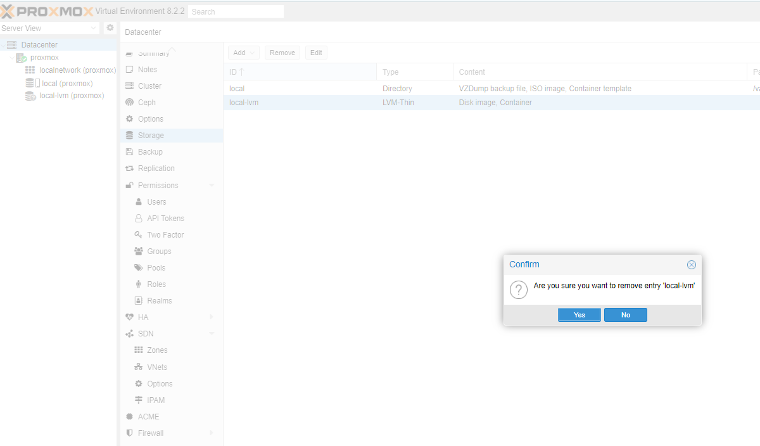
Task: Open the Summary menu item
Action: point(171,53)
